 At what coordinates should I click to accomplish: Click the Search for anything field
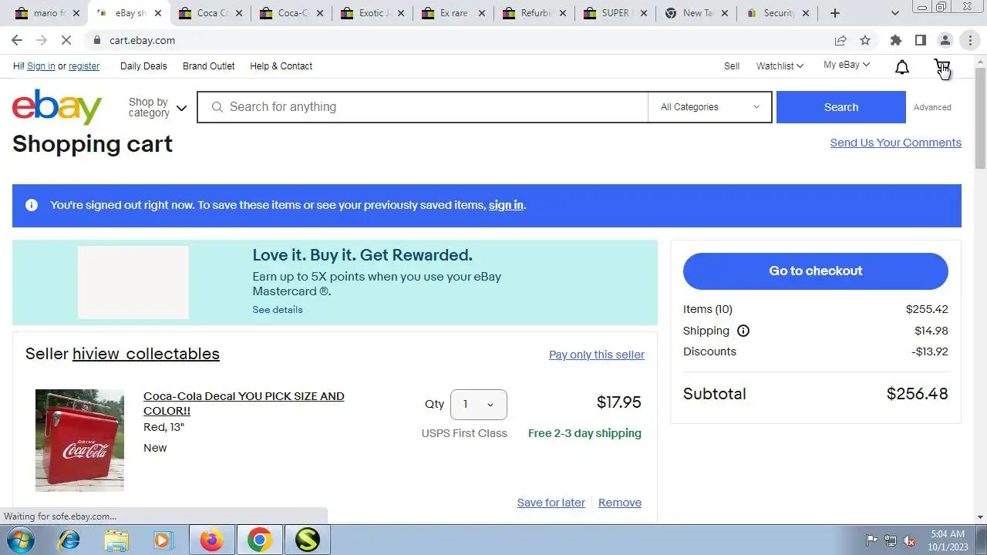[423, 107]
